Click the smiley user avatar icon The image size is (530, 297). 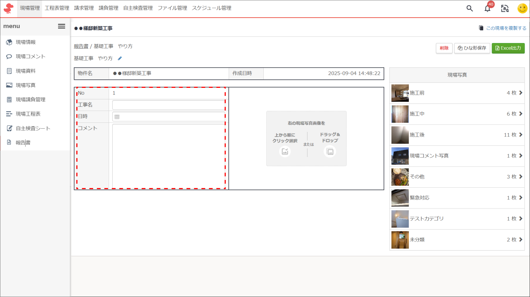coord(522,8)
